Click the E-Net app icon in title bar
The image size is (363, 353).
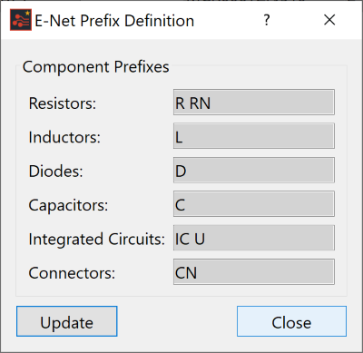pyautogui.click(x=21, y=20)
